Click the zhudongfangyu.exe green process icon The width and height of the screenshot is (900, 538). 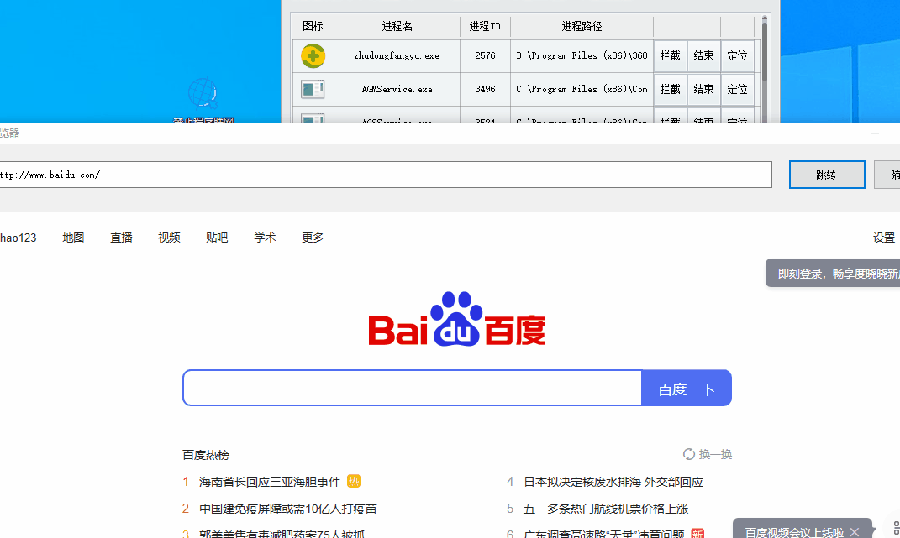(313, 56)
